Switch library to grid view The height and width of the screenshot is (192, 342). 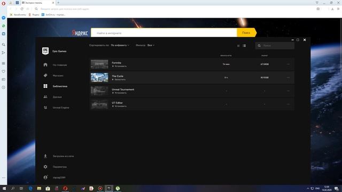coord(238,46)
